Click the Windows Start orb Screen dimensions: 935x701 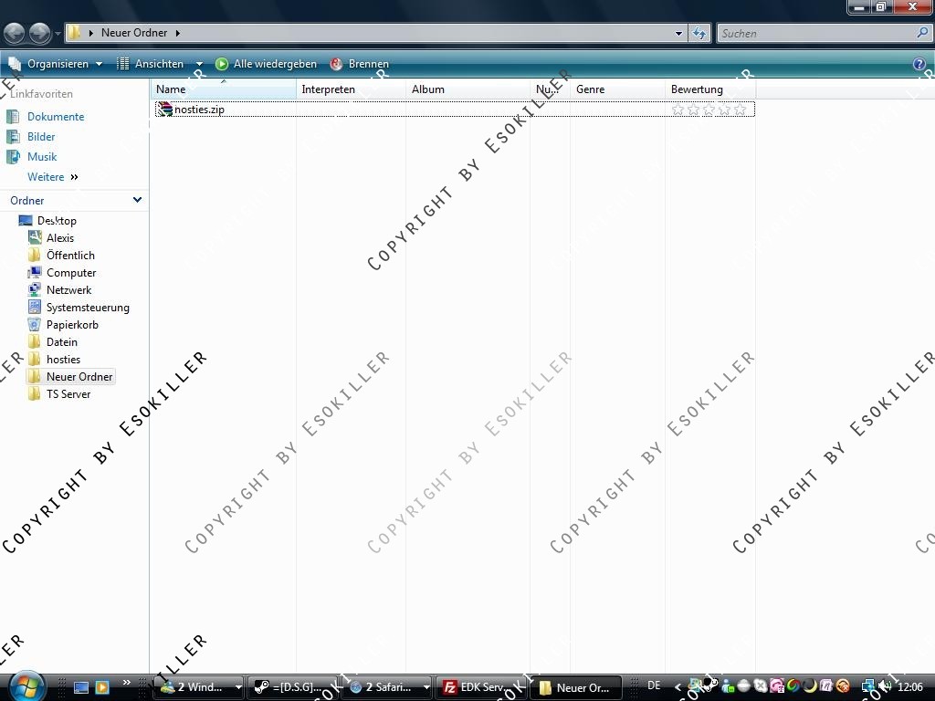point(25,685)
